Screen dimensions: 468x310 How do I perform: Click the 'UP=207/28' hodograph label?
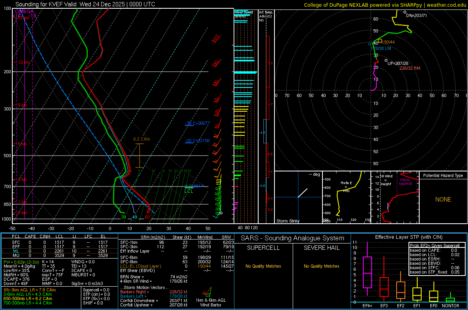tap(398, 63)
